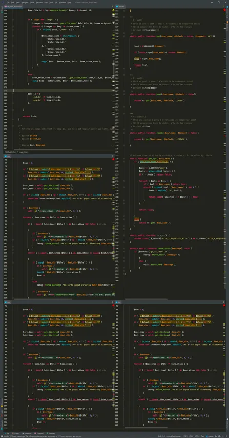Open the Git tool window
Image resolution: width=229 pixels, height=438 pixels.
click(x=7, y=433)
